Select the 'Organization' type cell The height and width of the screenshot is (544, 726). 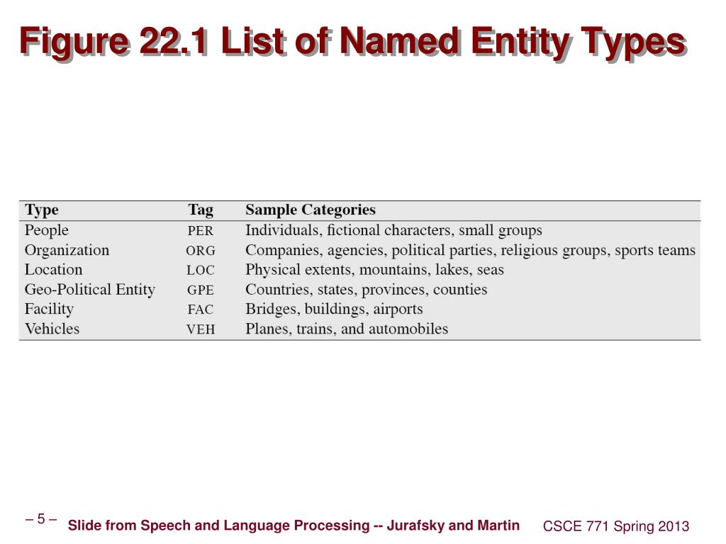[x=67, y=250]
